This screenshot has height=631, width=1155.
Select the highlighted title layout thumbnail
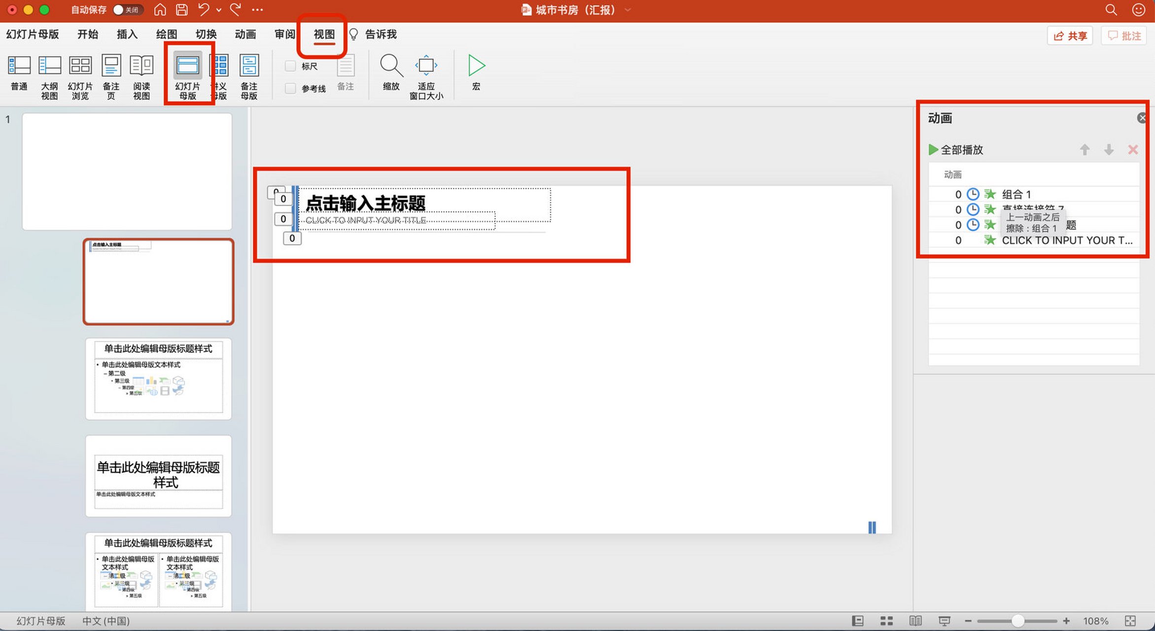(158, 281)
